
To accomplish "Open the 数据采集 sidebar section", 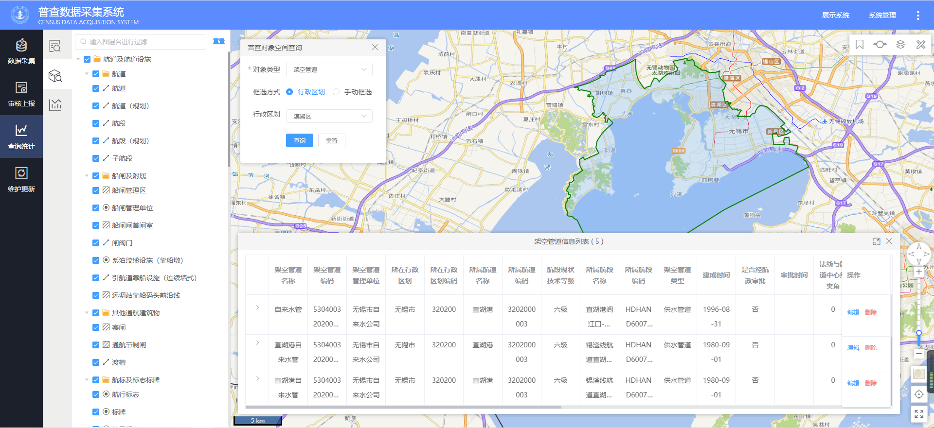I will (21, 51).
